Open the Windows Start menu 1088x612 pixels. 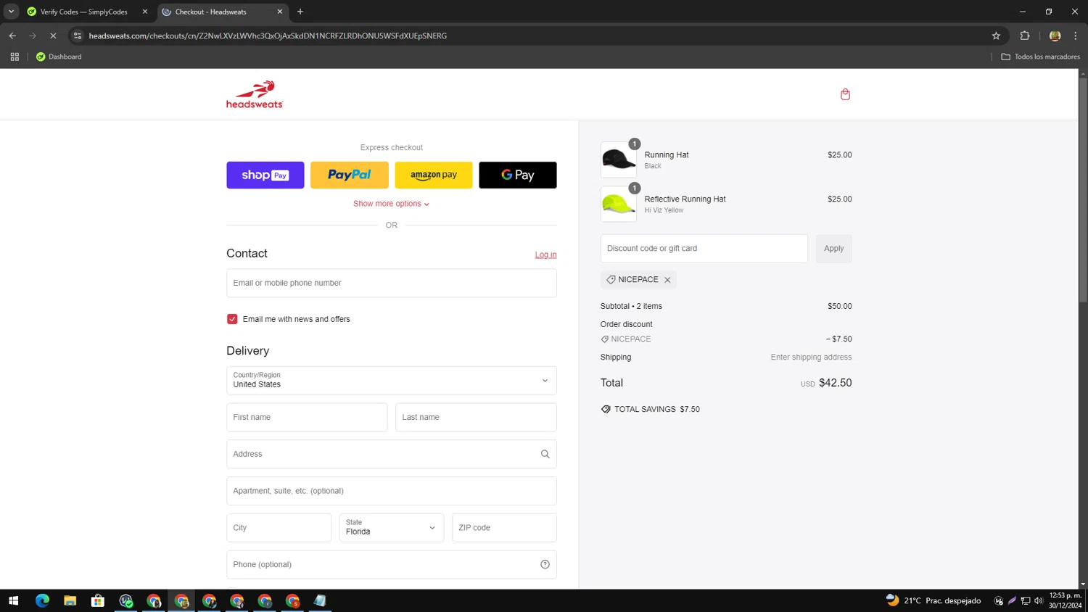tap(13, 600)
